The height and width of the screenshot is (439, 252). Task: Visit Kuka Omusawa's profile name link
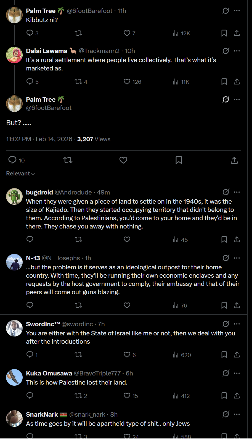(x=49, y=373)
